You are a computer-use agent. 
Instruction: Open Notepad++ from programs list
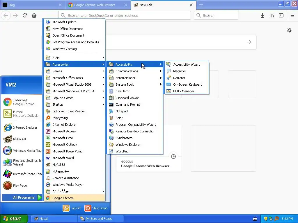click(74, 171)
